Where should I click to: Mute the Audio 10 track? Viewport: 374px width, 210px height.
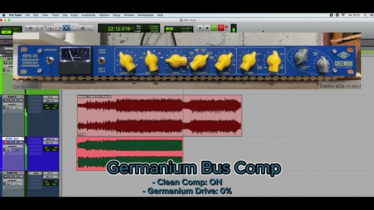click(x=21, y=176)
